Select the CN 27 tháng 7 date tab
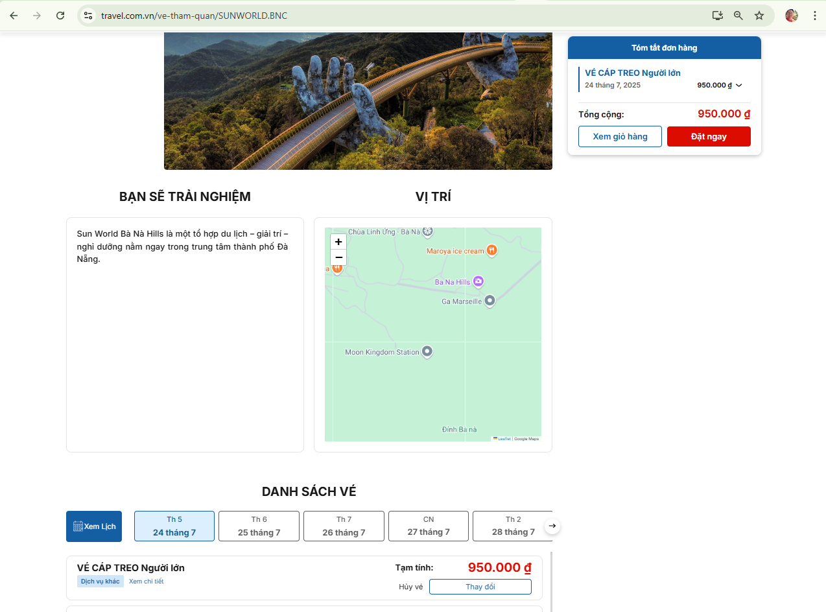 (x=428, y=526)
